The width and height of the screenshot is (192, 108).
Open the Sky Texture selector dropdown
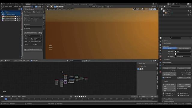point(183,57)
